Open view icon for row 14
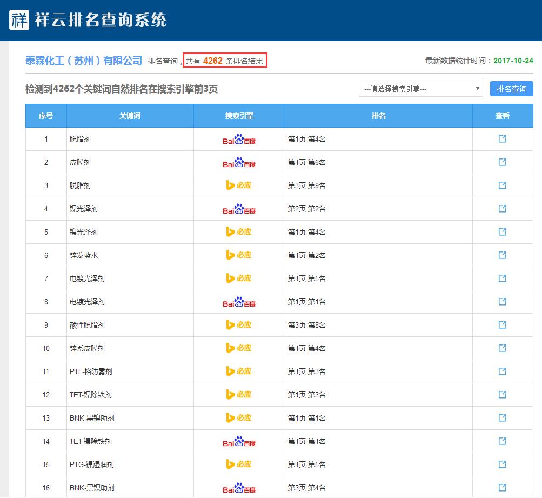The image size is (542, 498). [x=502, y=441]
